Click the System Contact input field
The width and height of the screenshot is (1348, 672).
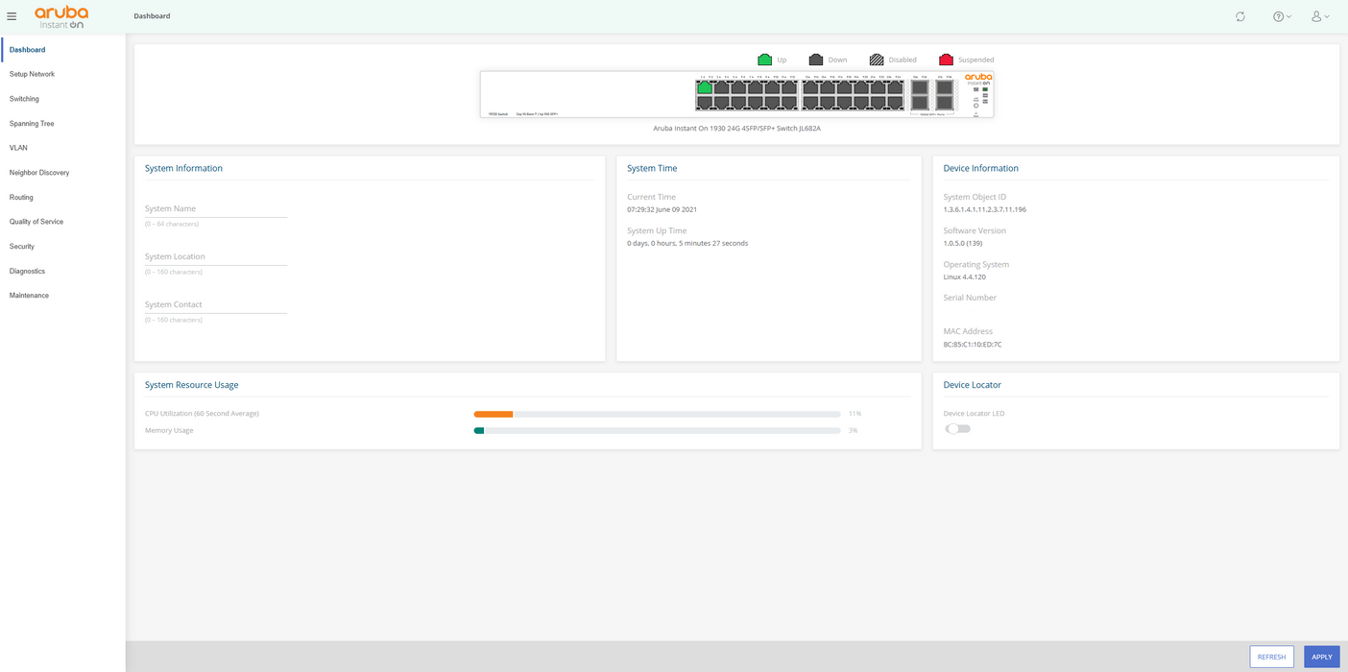216,304
